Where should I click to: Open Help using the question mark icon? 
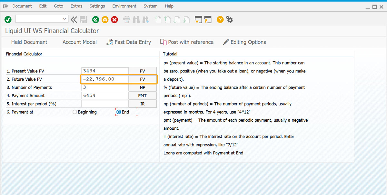(220, 20)
